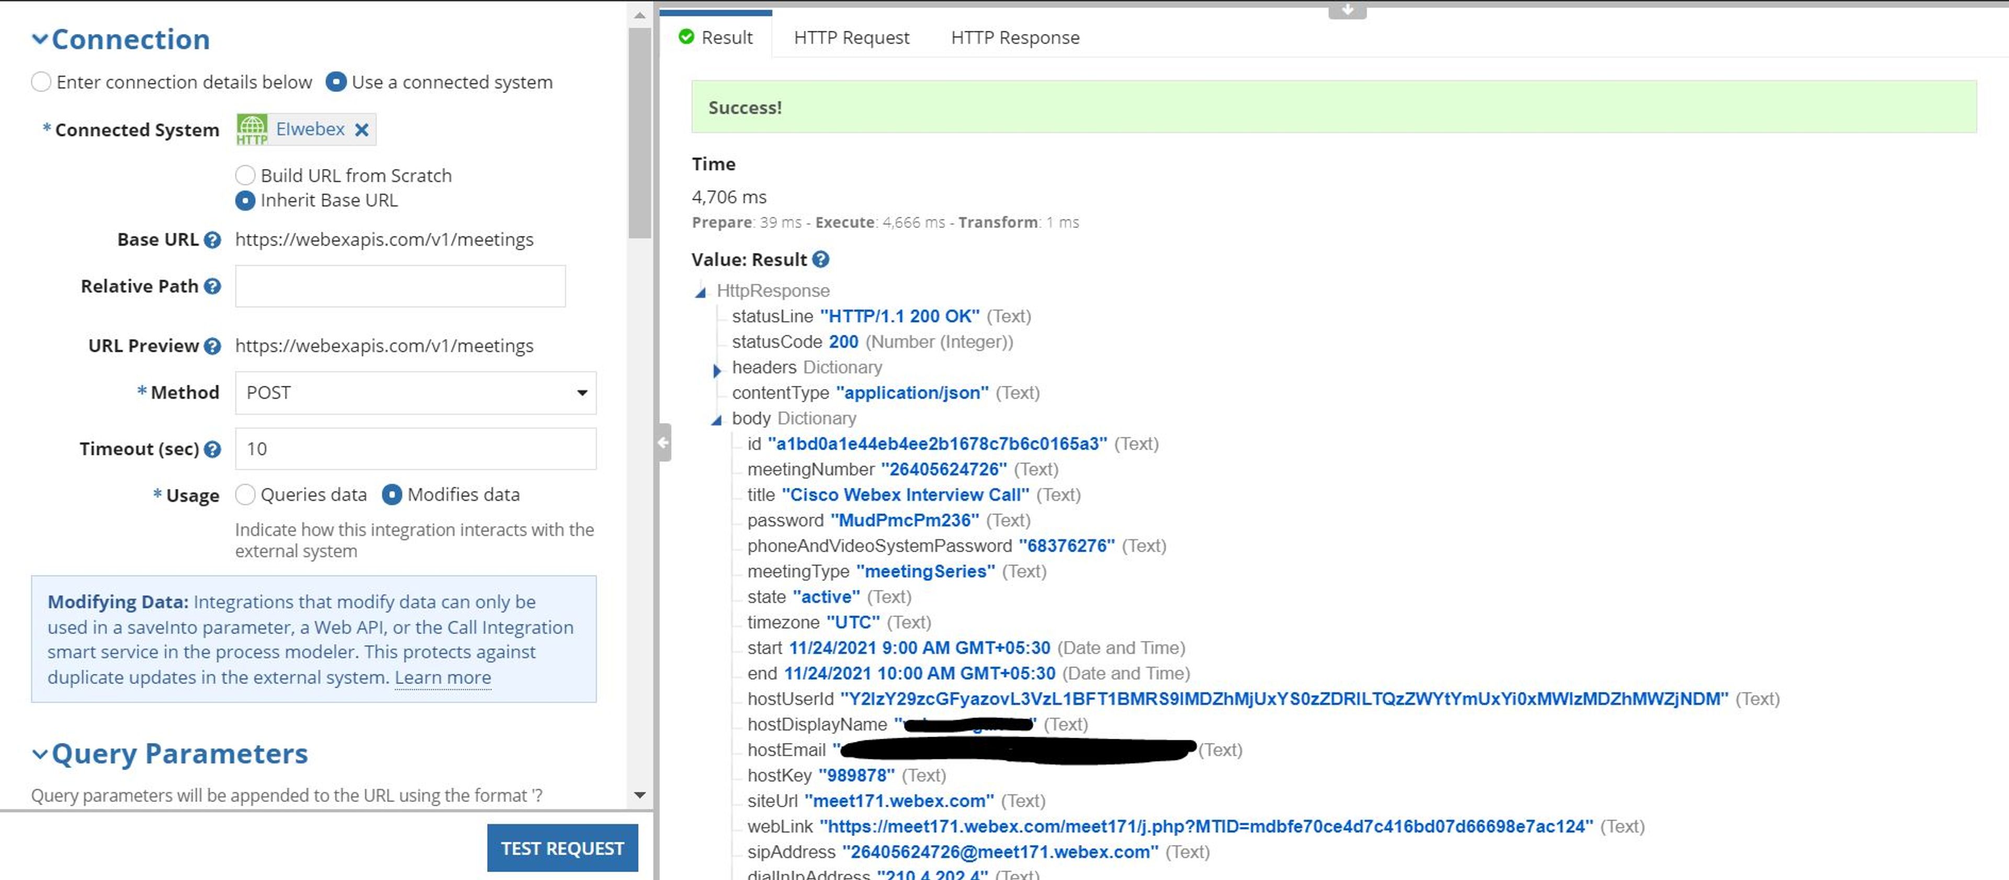Click the collapse-down arrow above result pane

tap(1347, 10)
